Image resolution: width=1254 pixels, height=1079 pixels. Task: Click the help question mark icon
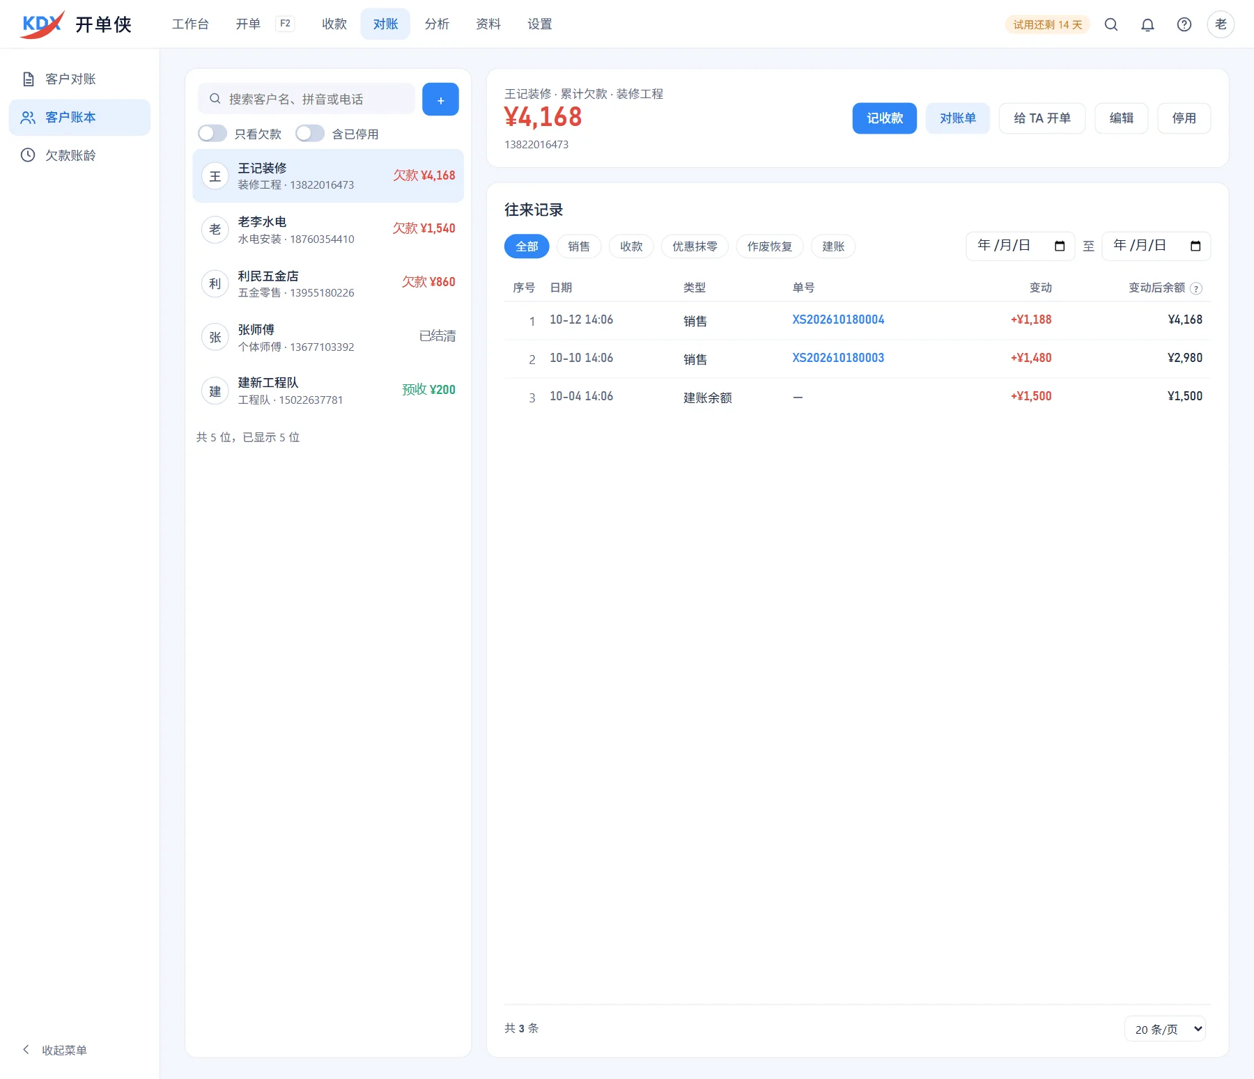coord(1184,24)
